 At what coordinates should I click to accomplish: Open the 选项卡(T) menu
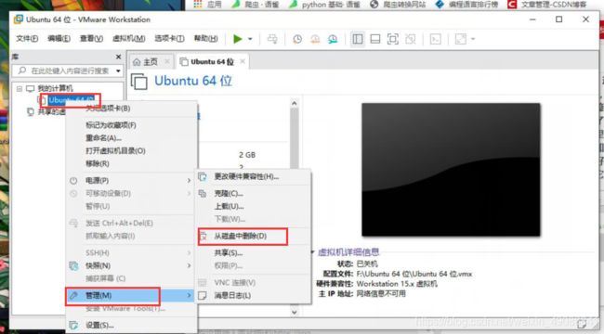(169, 39)
